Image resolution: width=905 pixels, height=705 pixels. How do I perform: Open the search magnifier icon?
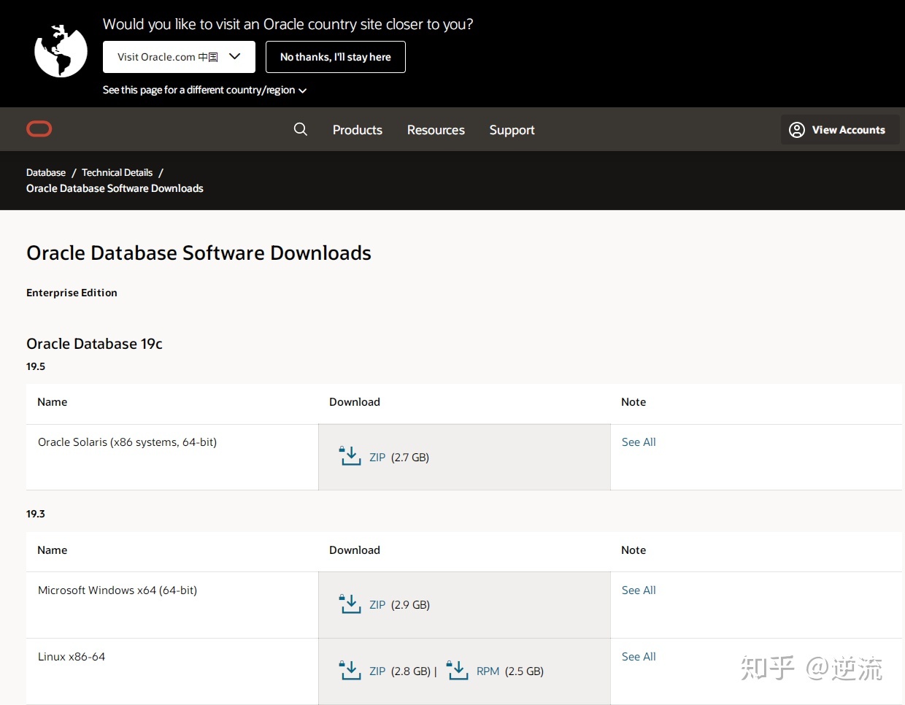pyautogui.click(x=300, y=129)
